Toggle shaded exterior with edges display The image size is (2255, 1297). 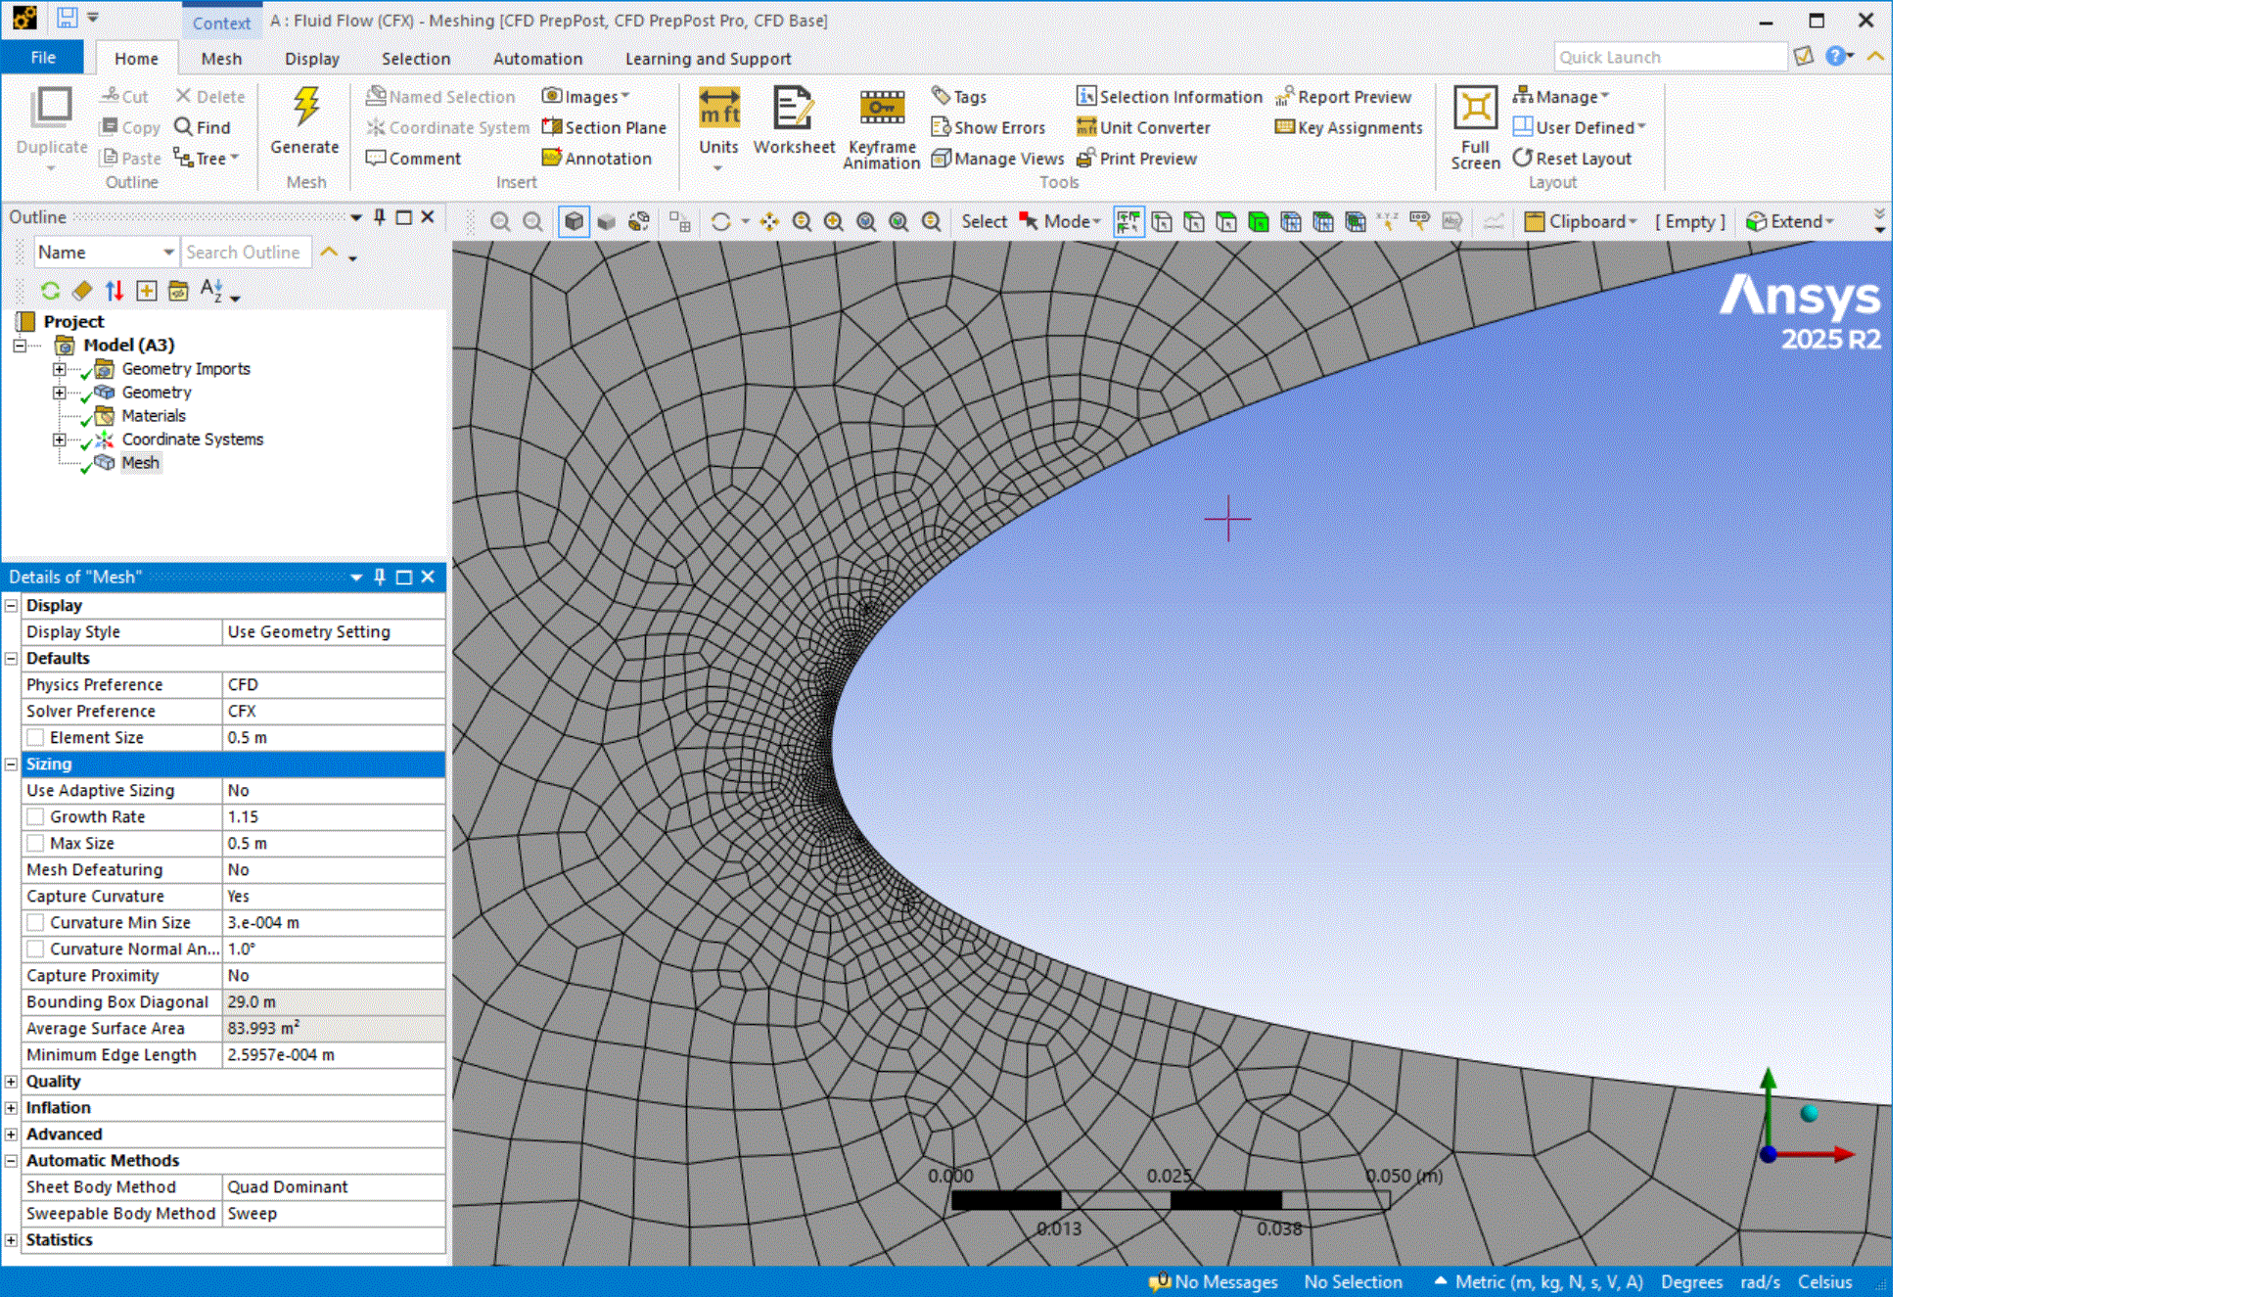click(574, 221)
